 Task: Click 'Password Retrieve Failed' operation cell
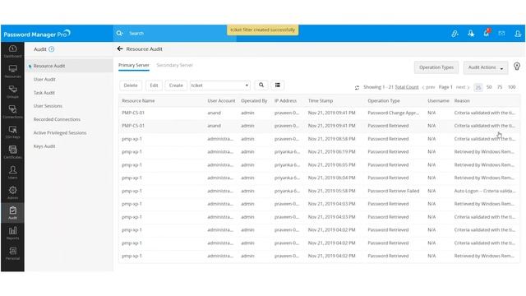point(394,191)
